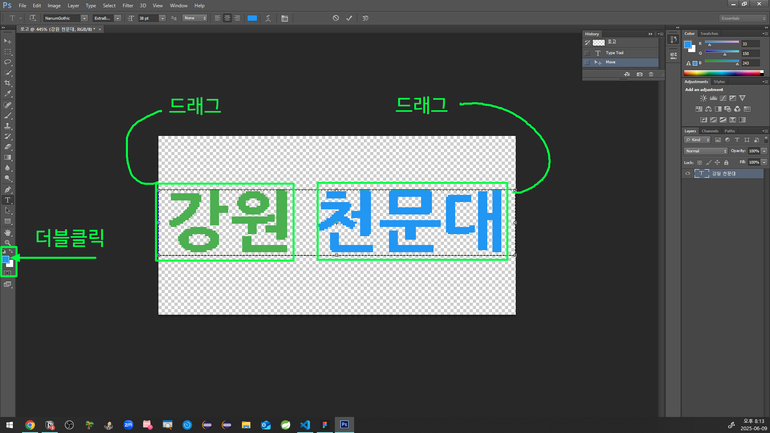Viewport: 770px width, 433px height.
Task: Select the Lasso tool
Action: click(x=8, y=62)
